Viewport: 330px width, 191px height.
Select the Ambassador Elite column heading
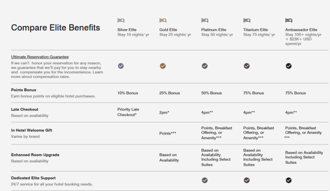coord(301,30)
